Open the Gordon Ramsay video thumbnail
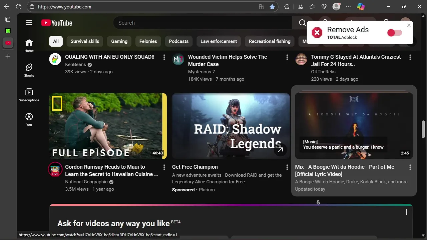 108,126
